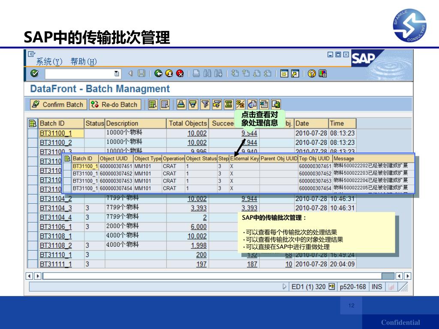Click Total Objects 1,998 for BT31108_2

[x=198, y=245]
